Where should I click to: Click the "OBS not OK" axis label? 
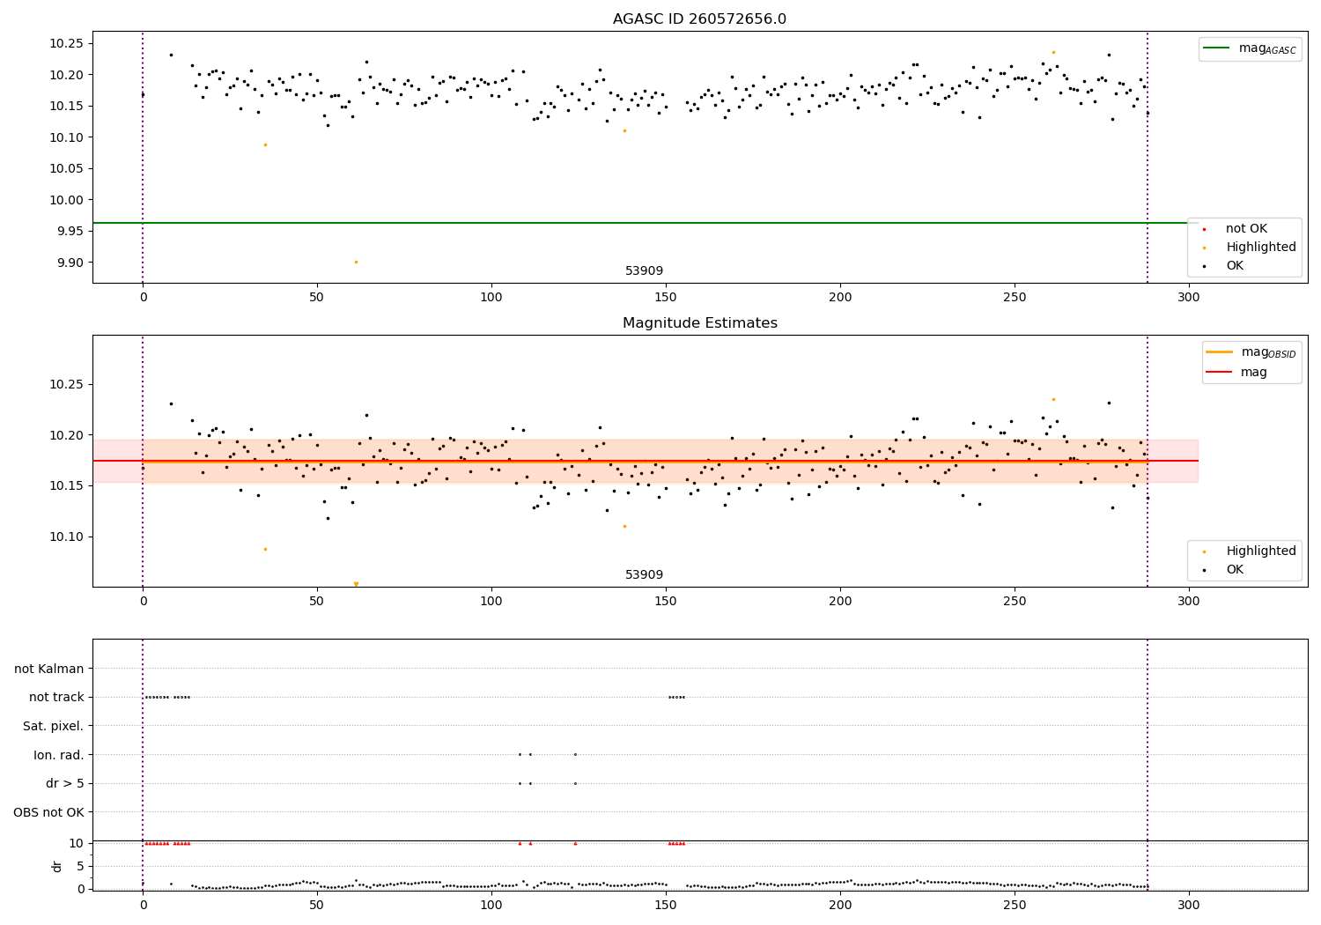pos(48,812)
